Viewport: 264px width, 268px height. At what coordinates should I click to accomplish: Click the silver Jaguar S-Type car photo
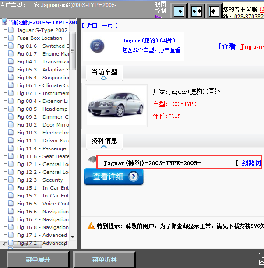click(116, 106)
